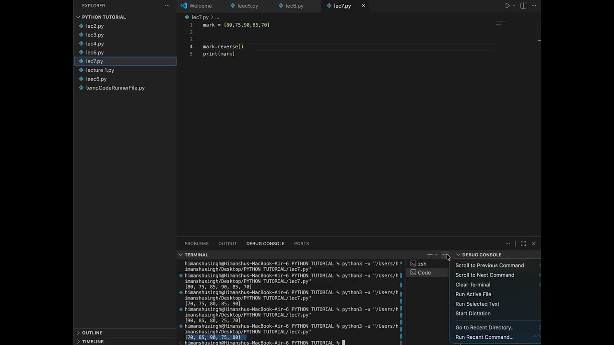This screenshot has width=614, height=345.
Task: Choose Run Selected Text
Action: (477, 304)
